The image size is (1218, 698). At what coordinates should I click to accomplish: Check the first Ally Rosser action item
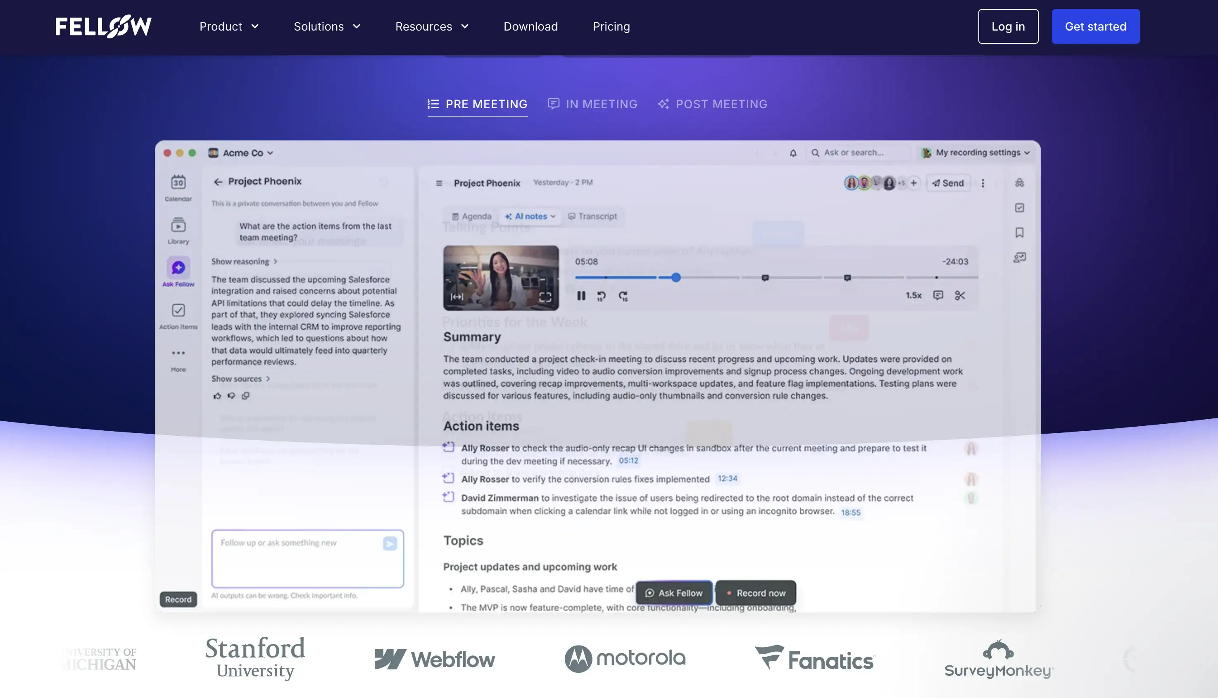point(448,447)
